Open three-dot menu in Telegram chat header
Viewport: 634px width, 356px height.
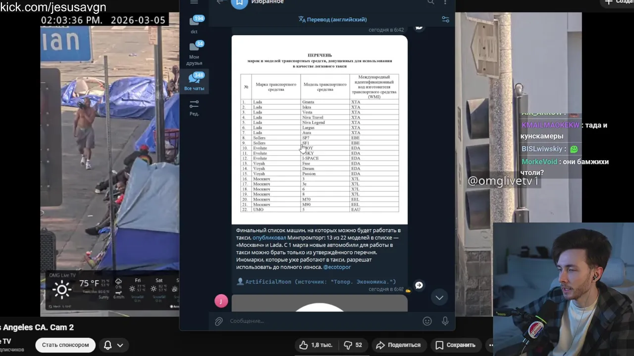445,2
